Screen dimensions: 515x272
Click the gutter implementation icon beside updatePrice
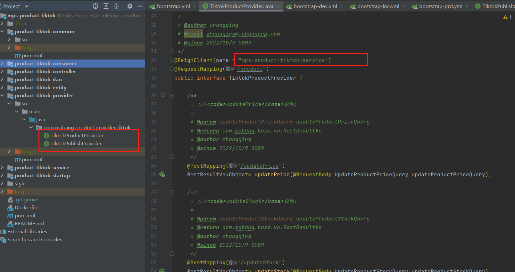(162, 174)
